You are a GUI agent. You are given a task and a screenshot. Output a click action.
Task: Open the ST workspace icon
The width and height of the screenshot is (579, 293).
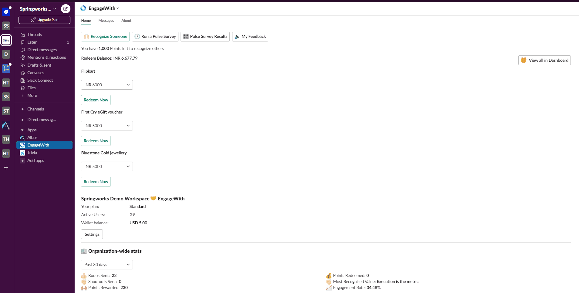coord(6,111)
